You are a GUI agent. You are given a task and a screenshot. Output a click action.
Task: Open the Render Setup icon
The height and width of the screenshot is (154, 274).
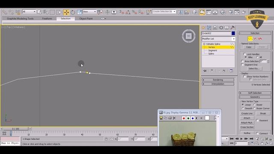click(x=231, y=12)
